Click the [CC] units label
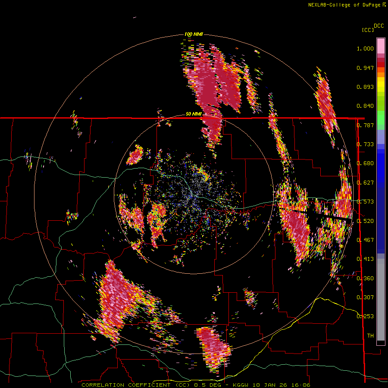Image resolution: width=388 pixels, height=388 pixels. pyautogui.click(x=368, y=30)
